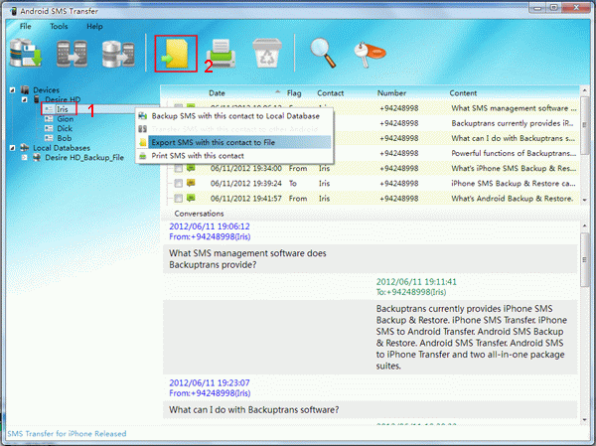Click the yellow message icon in 19:39:24 row
This screenshot has width=596, height=446.
click(191, 183)
